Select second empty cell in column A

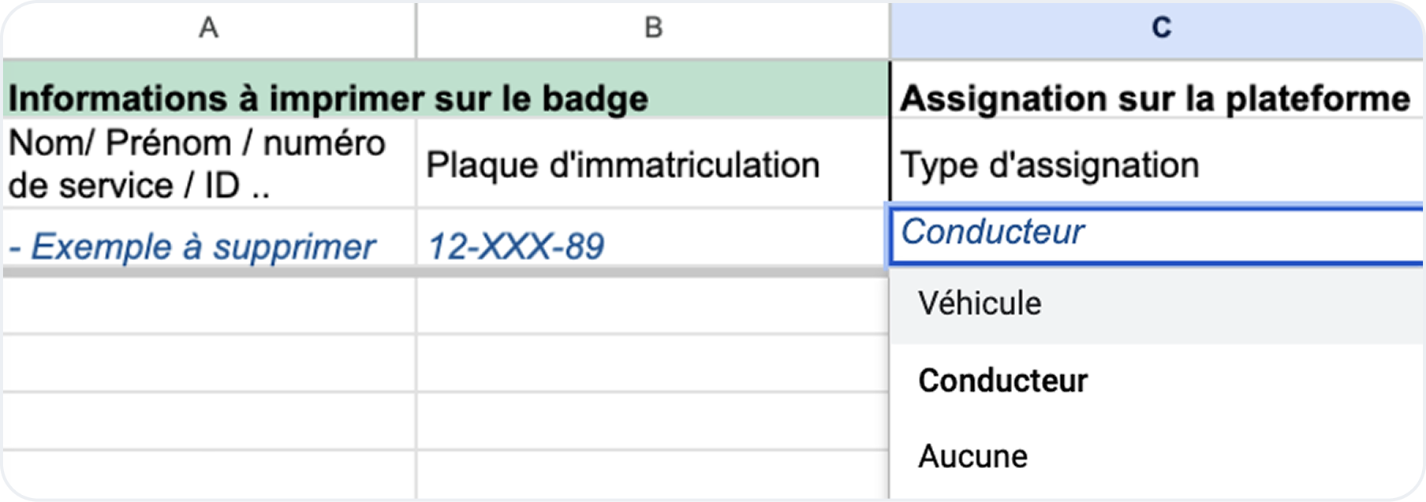(208, 363)
